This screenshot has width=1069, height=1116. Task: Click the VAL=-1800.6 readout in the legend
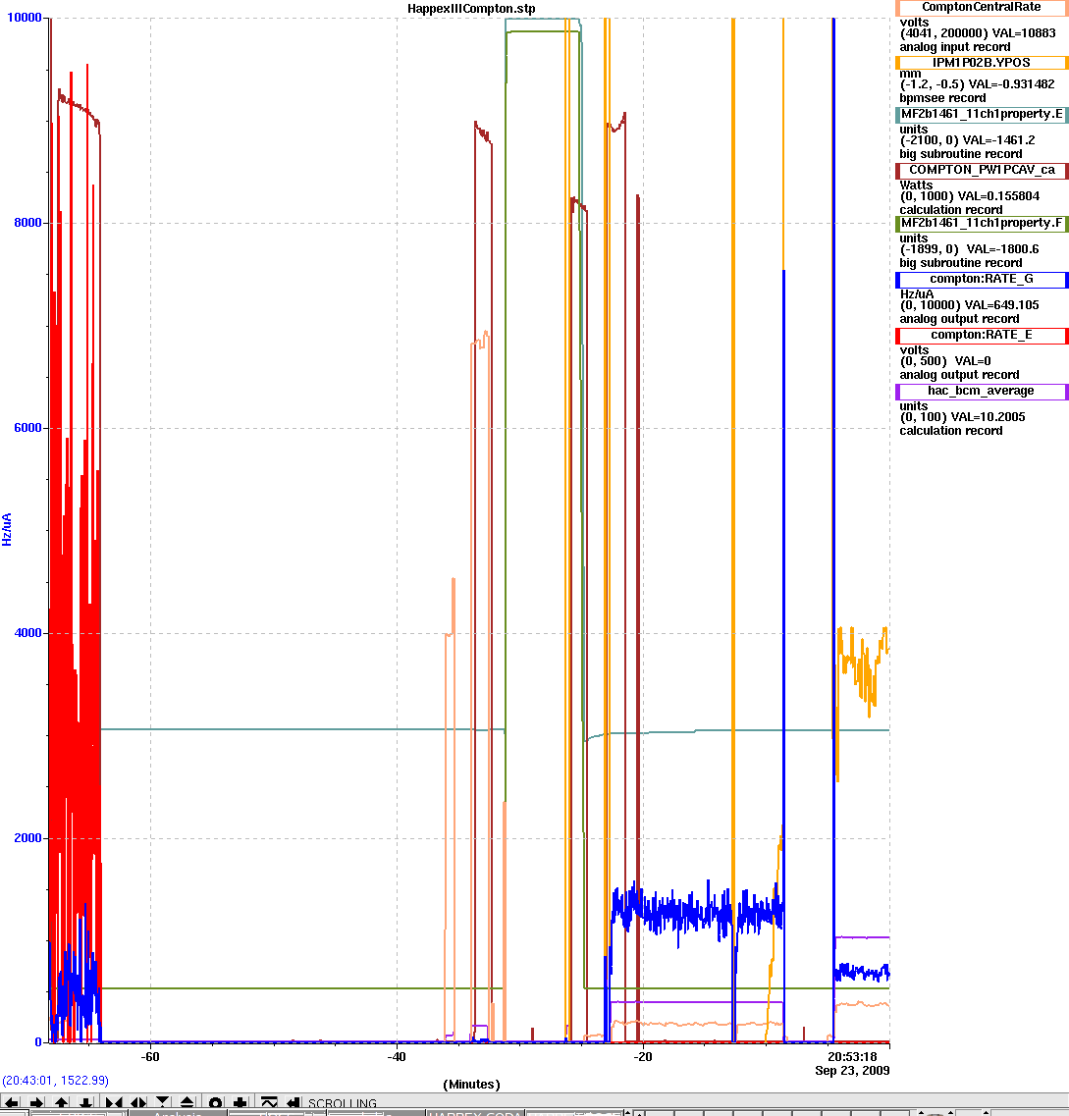[1003, 249]
